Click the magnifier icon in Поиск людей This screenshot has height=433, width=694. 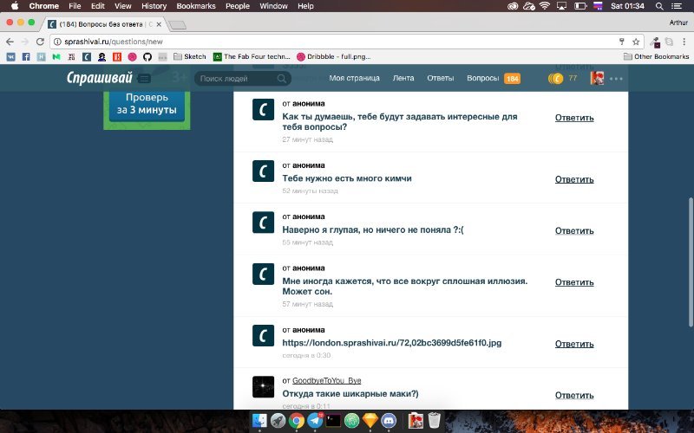(281, 79)
